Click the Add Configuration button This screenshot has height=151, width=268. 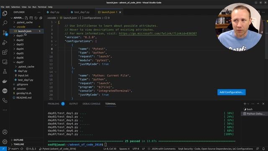click(x=232, y=92)
